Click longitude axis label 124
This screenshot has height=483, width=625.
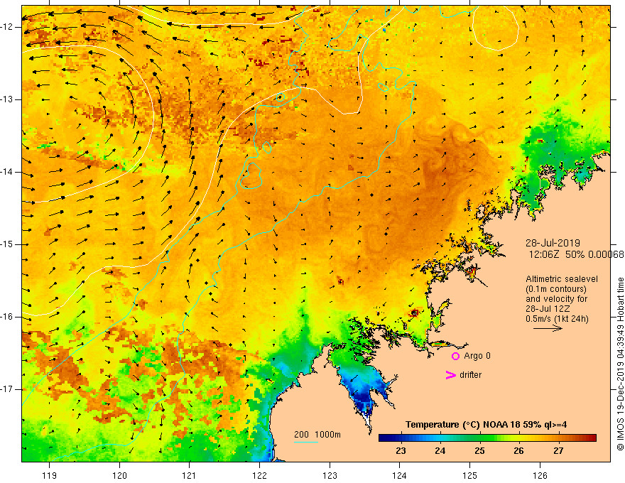(x=400, y=475)
